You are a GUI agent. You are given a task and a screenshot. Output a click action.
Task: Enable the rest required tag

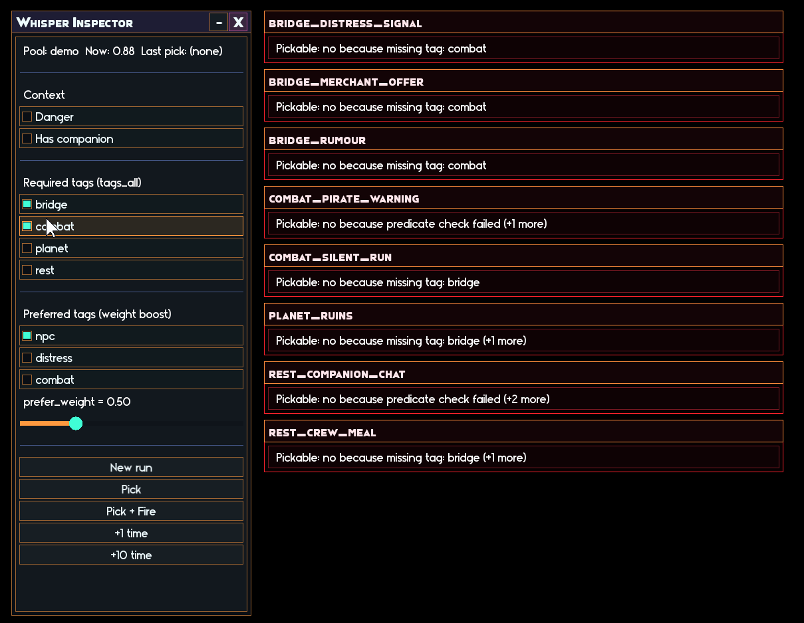point(27,270)
